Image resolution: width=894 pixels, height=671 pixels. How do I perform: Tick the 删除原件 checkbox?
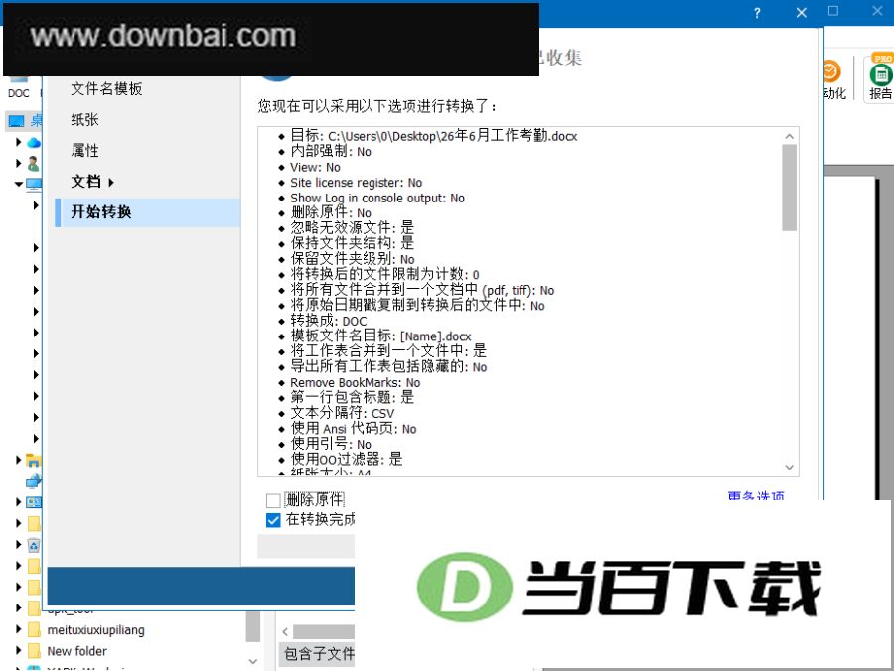[273, 500]
